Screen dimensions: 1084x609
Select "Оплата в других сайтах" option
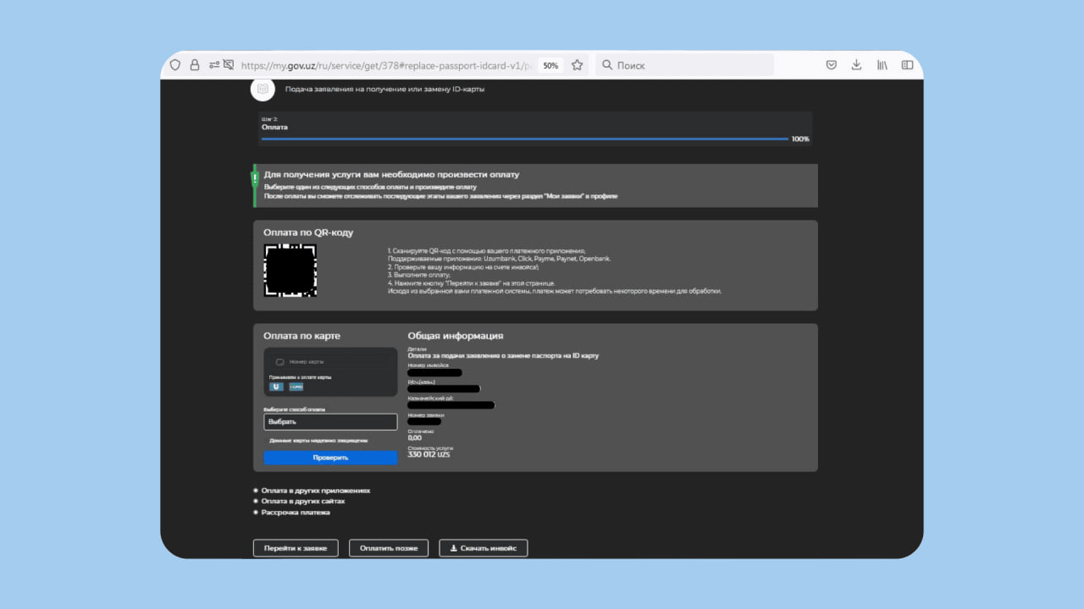302,501
